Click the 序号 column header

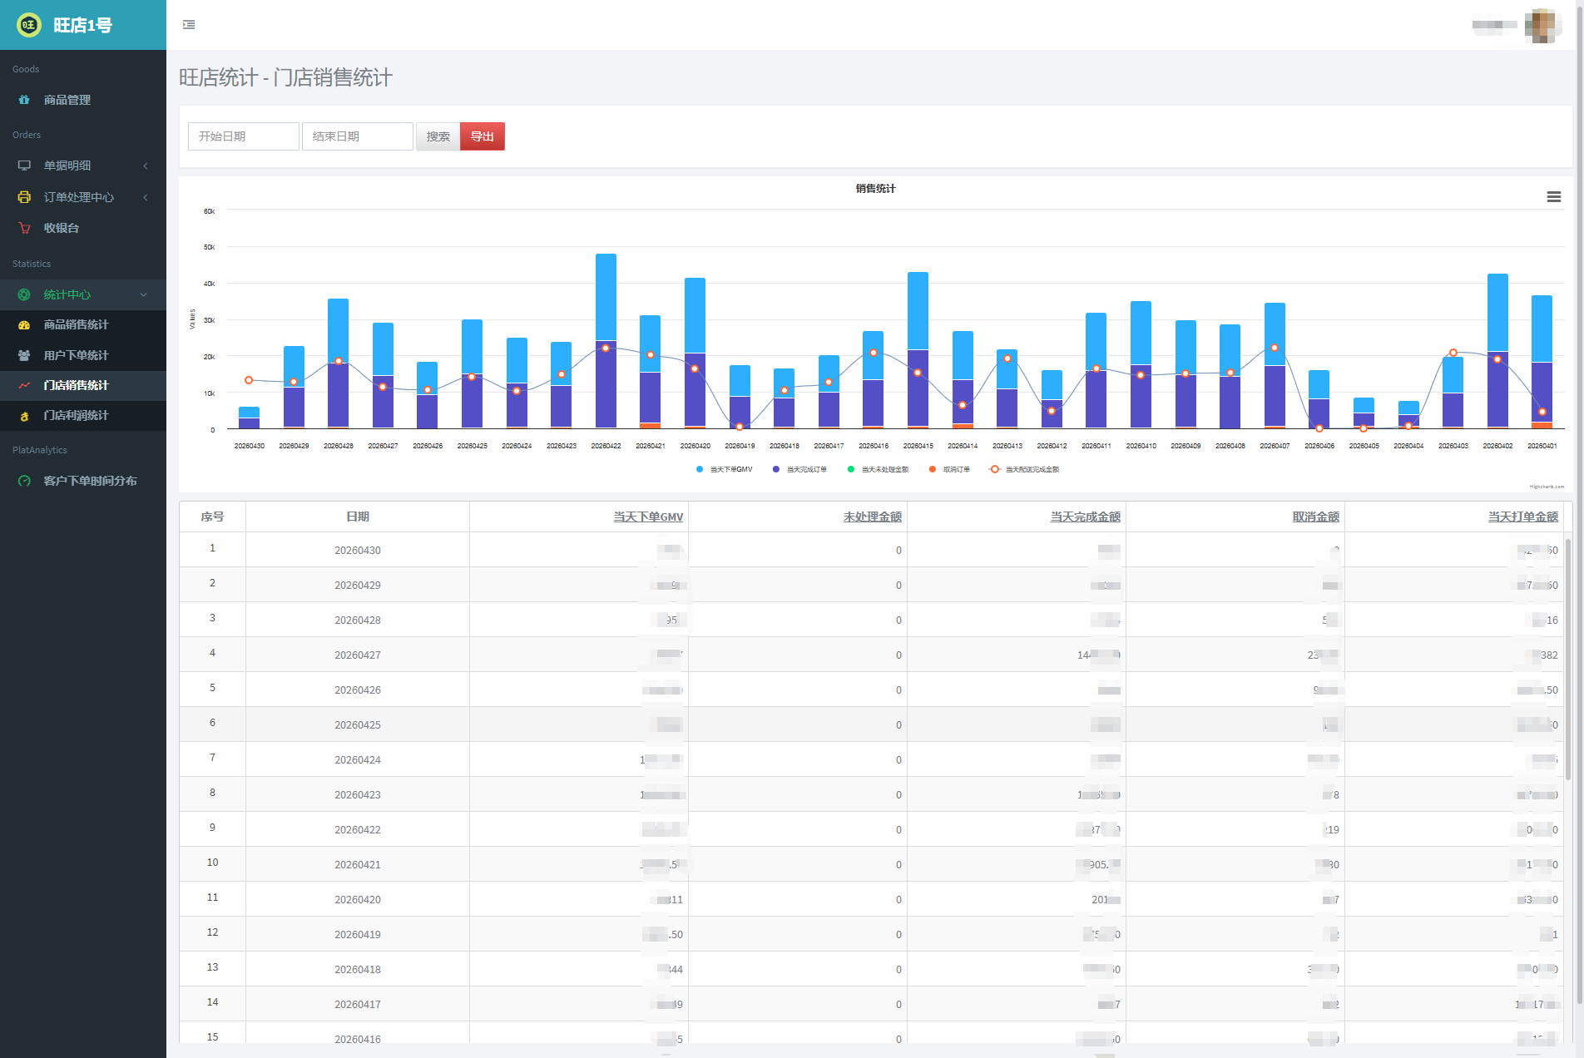coord(212,517)
